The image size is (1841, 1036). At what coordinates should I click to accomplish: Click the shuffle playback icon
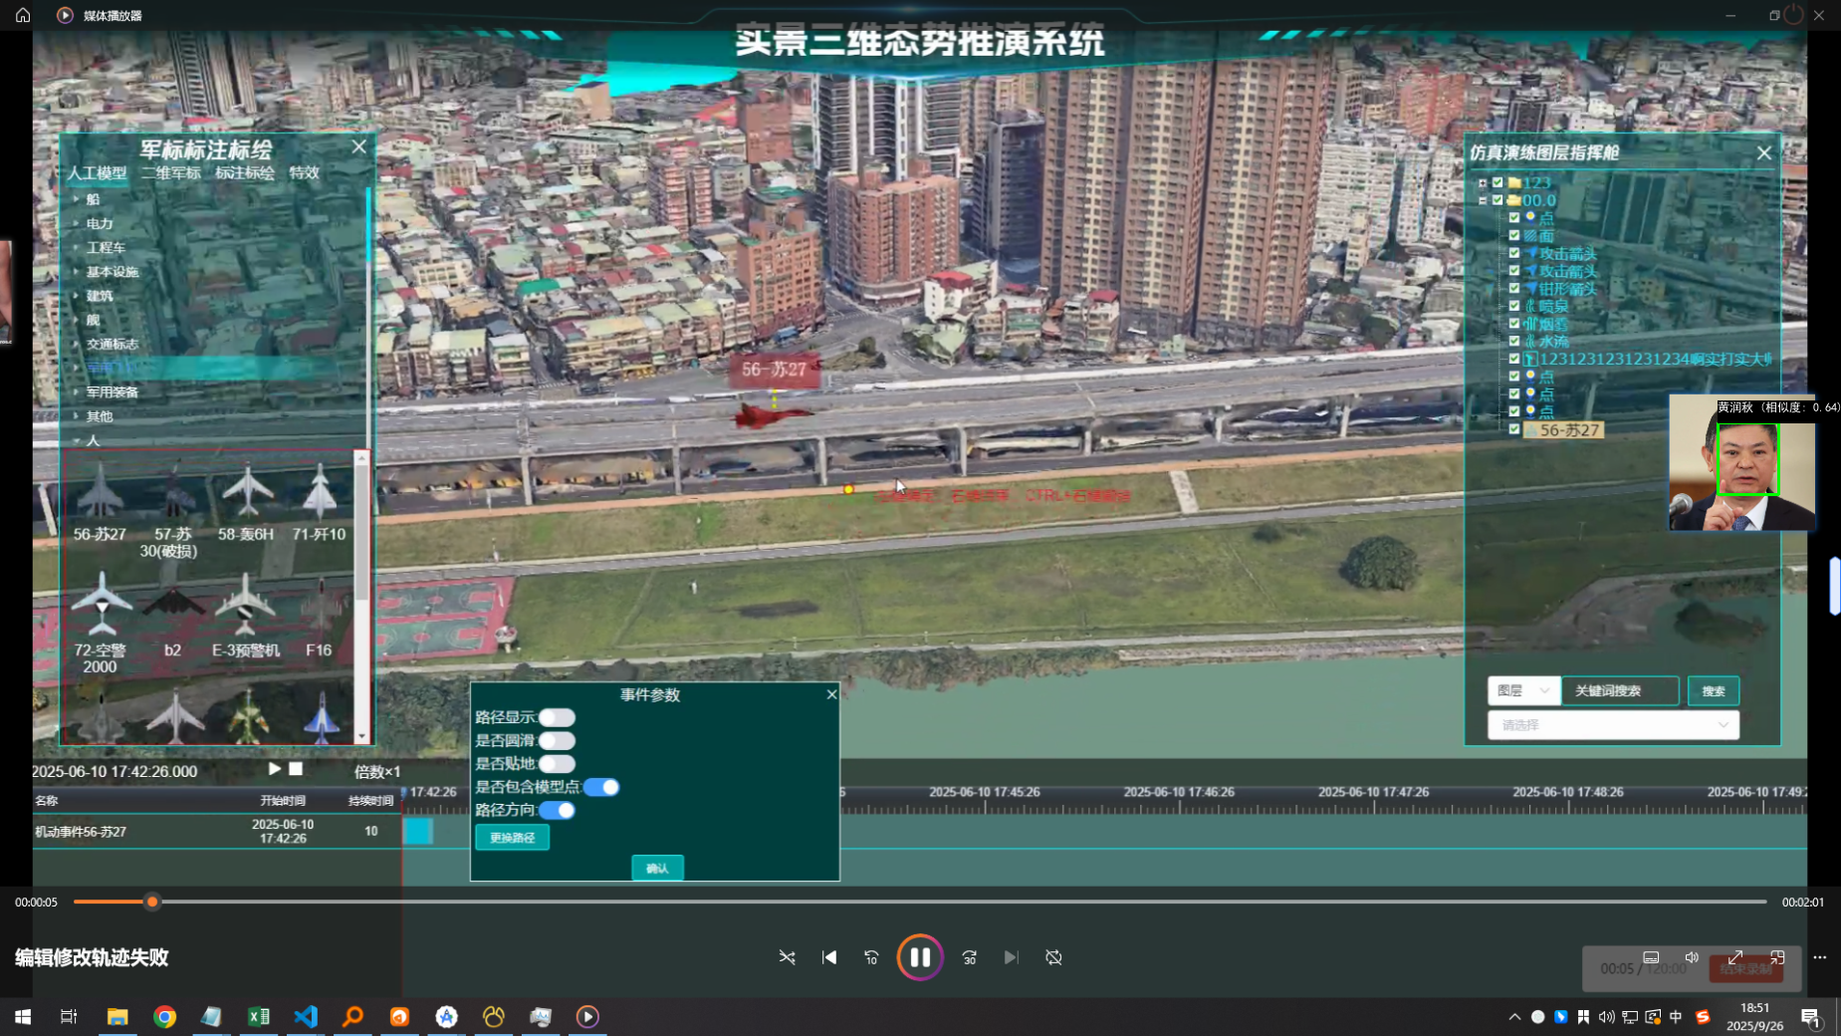(787, 957)
